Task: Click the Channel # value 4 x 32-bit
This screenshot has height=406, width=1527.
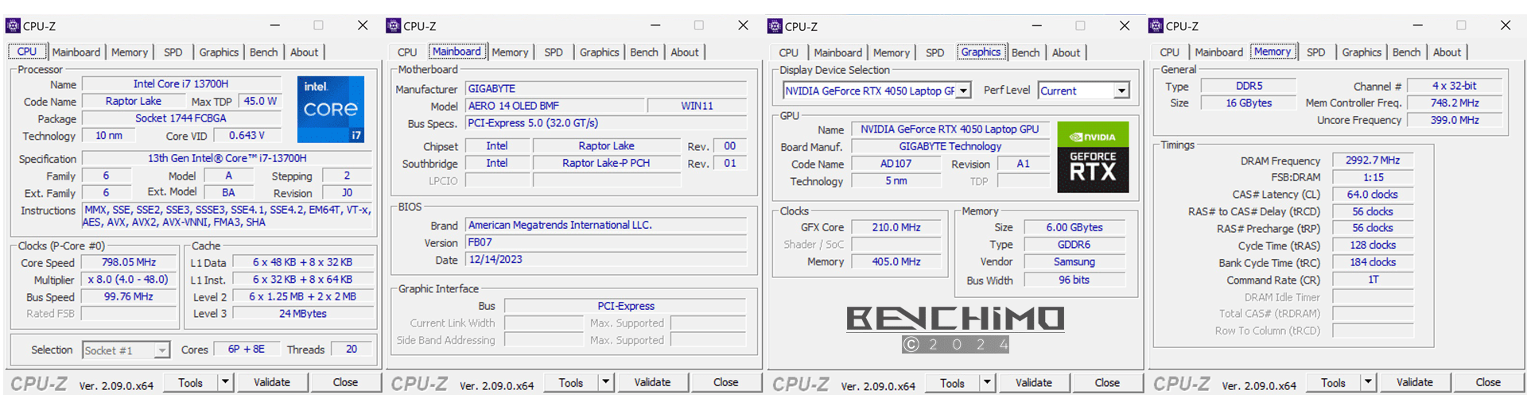Action: (1455, 86)
